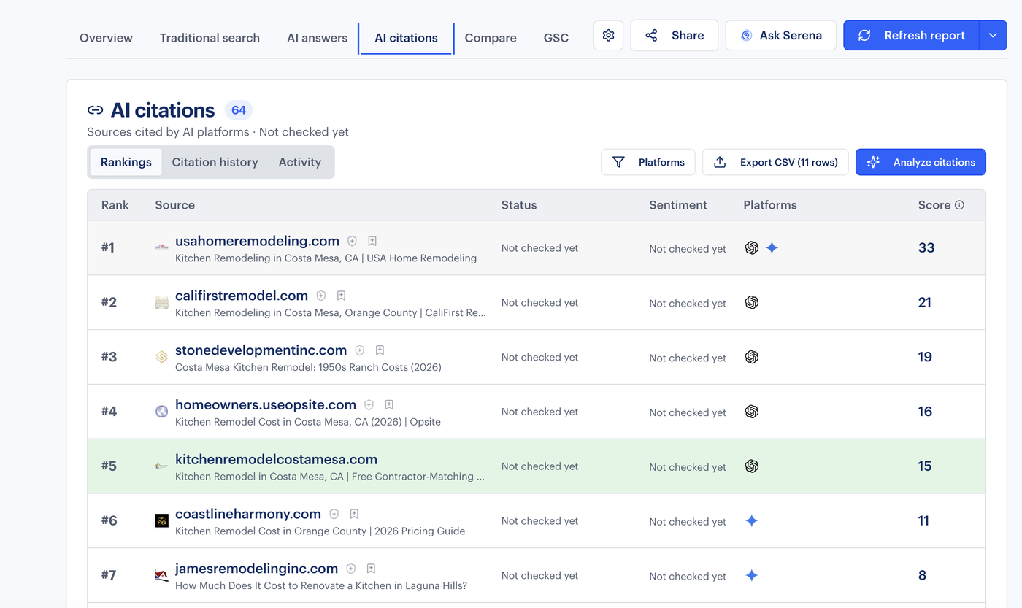Expand the Refresh report dropdown arrow
This screenshot has height=608, width=1022.
tap(993, 35)
